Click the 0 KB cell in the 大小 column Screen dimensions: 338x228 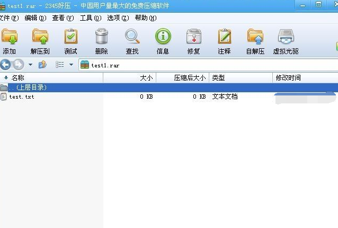(x=146, y=97)
